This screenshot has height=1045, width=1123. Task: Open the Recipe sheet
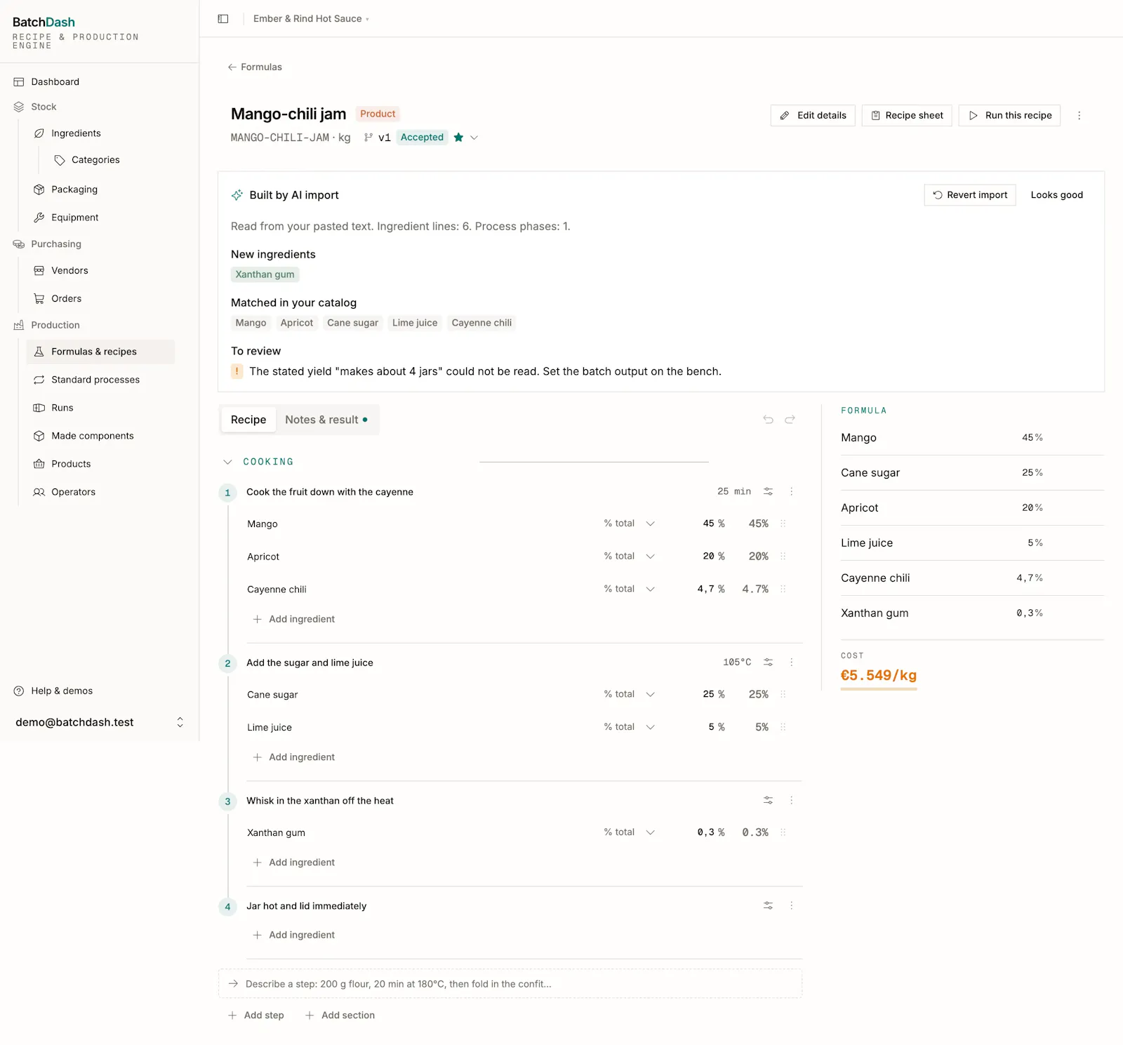(907, 116)
